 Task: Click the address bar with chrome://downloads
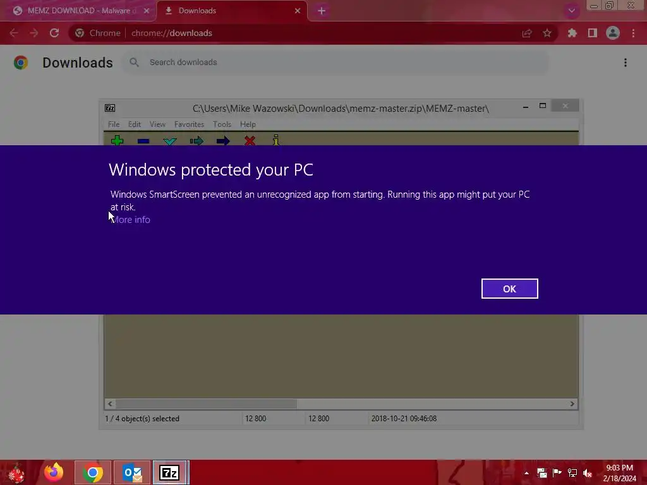(x=313, y=33)
